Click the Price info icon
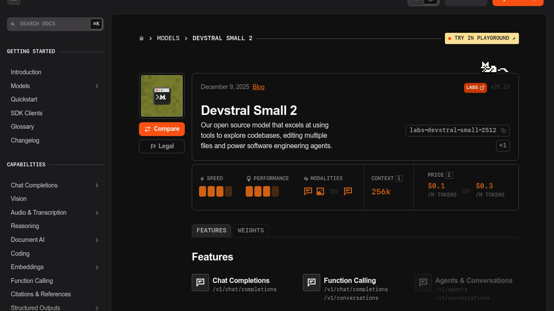This screenshot has width=554, height=311. (x=449, y=175)
